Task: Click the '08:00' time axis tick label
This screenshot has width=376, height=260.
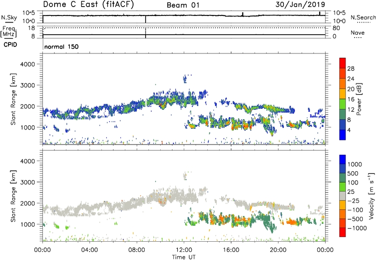Action: point(137,250)
